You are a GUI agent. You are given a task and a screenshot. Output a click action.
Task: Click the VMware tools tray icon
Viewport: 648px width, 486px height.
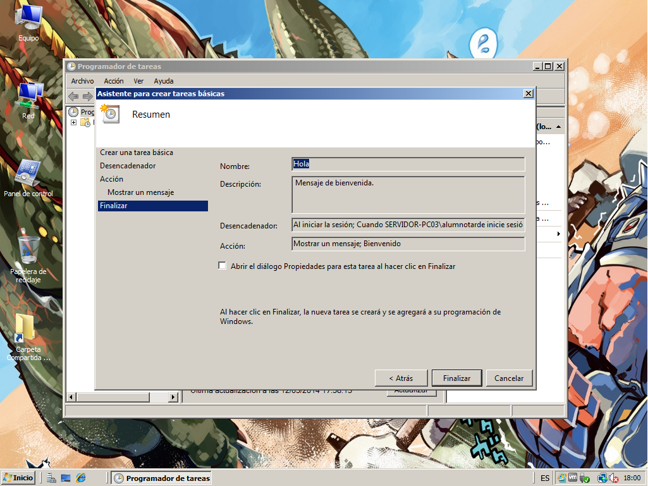tap(573, 477)
